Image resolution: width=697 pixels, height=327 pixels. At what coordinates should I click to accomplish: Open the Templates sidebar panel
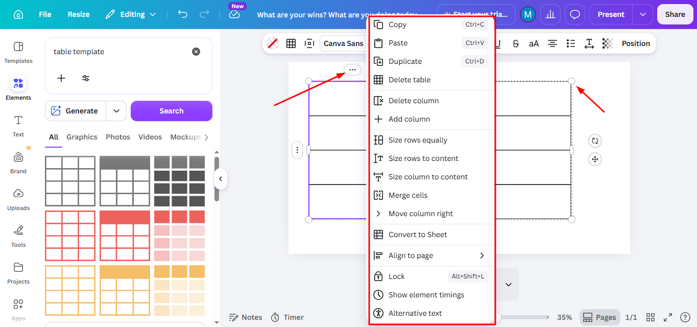click(x=18, y=52)
